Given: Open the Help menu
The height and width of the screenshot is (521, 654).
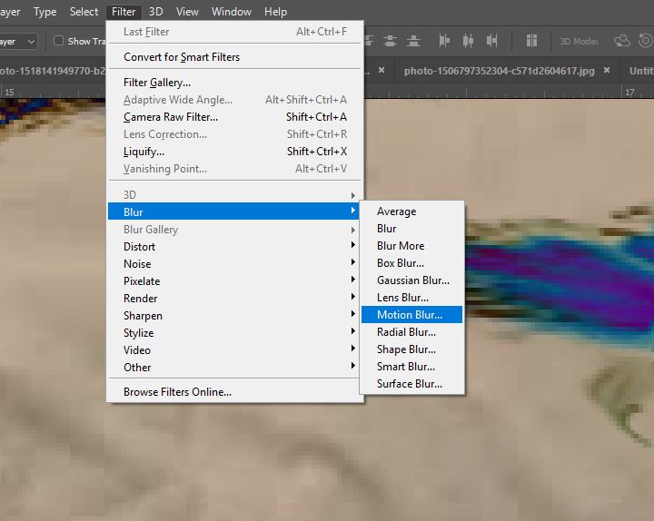Looking at the screenshot, I should pos(275,12).
